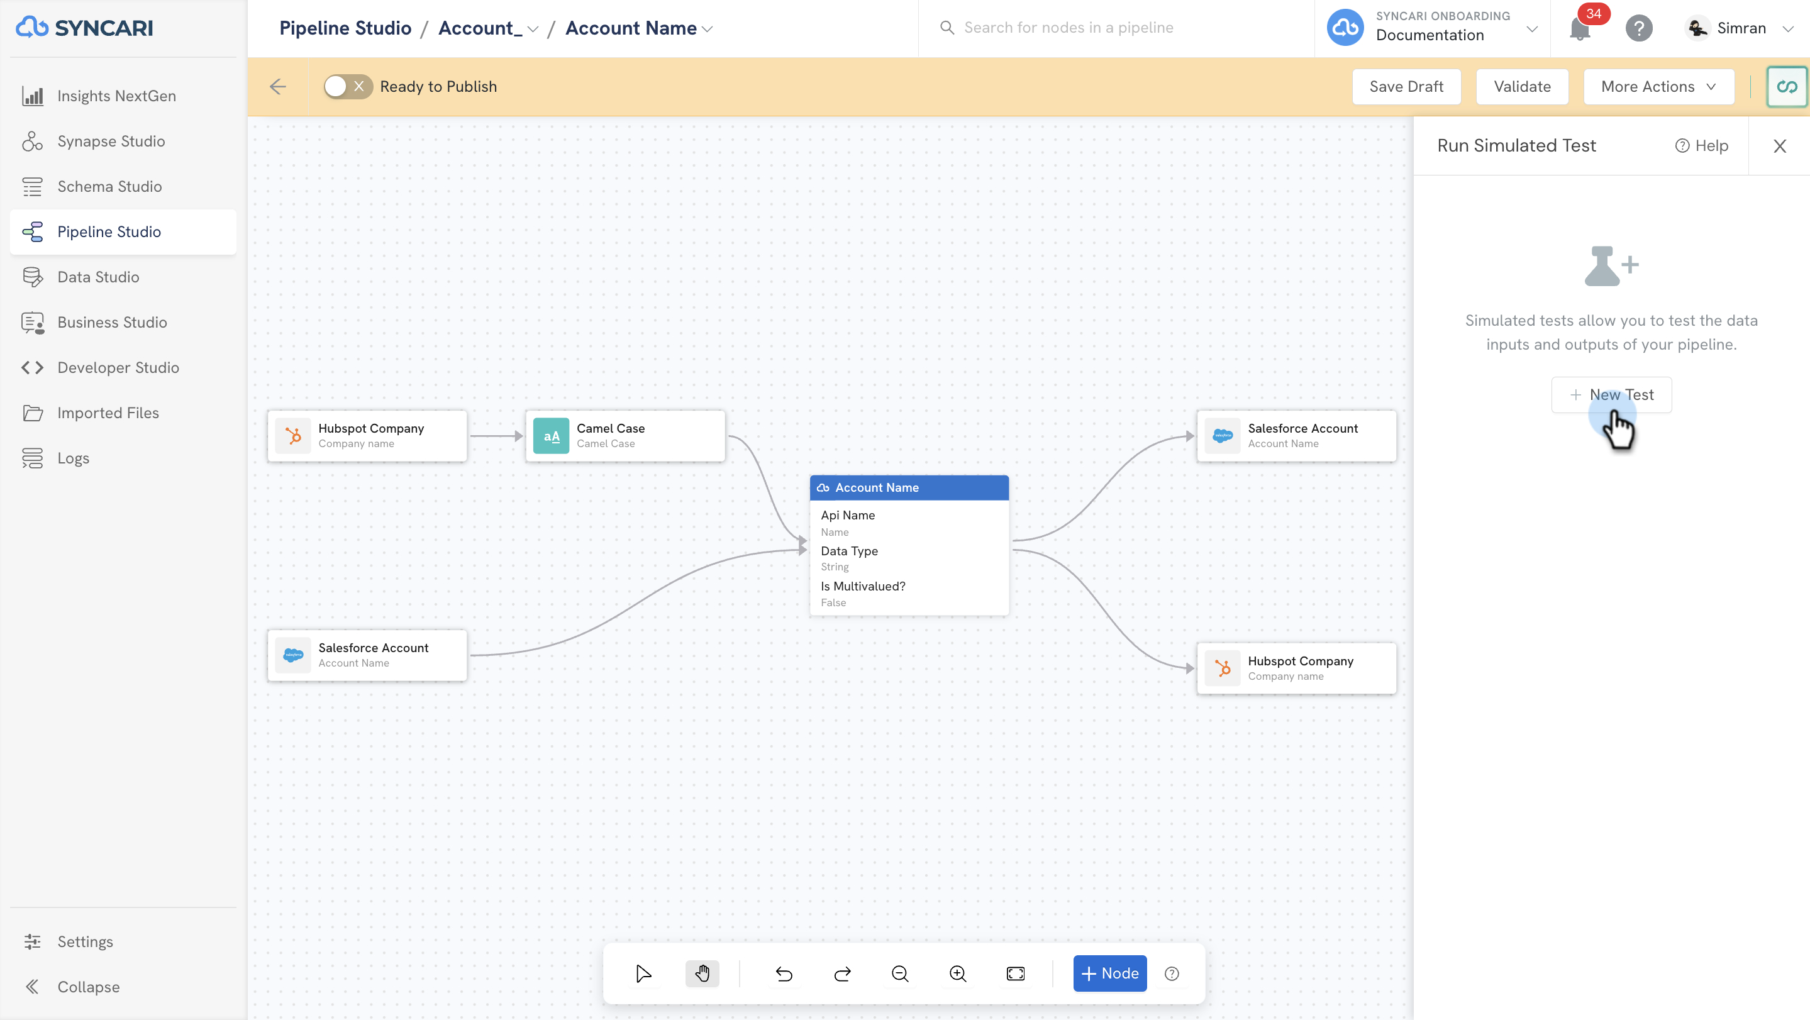Open Schema Studio in the sidebar
The width and height of the screenshot is (1810, 1020).
pos(123,186)
